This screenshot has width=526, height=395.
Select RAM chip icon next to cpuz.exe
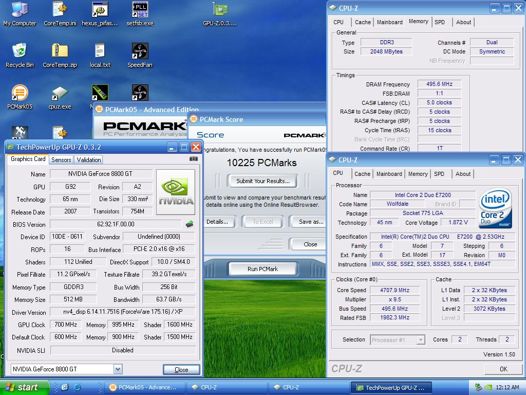coord(100,93)
